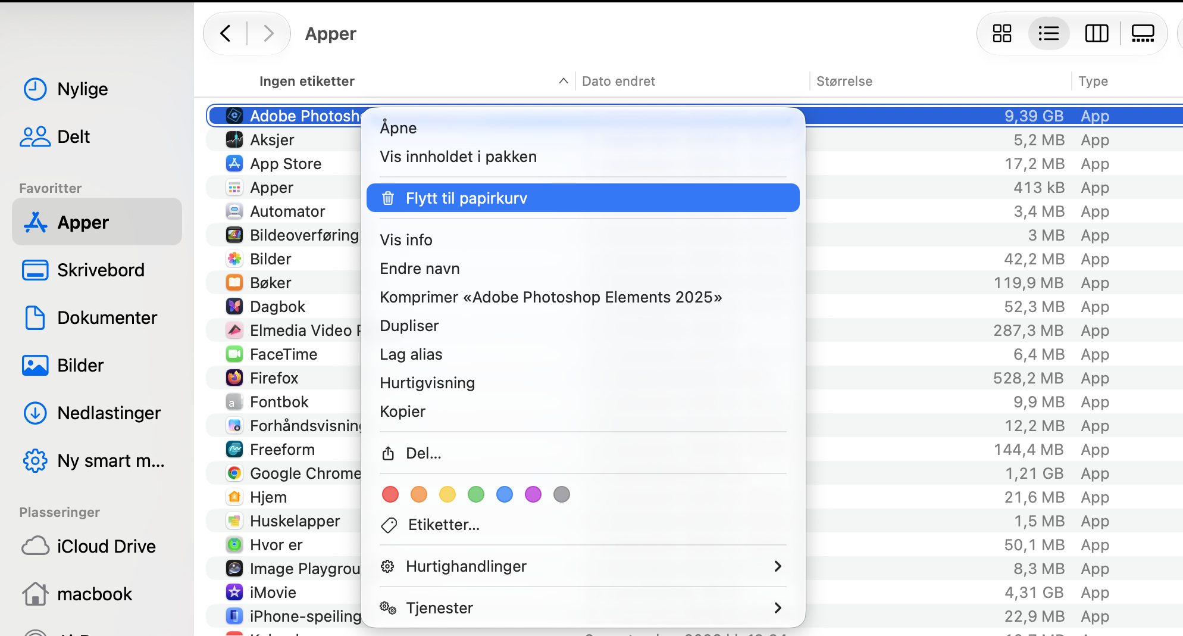Click the Google Chrome app icon

tap(234, 473)
